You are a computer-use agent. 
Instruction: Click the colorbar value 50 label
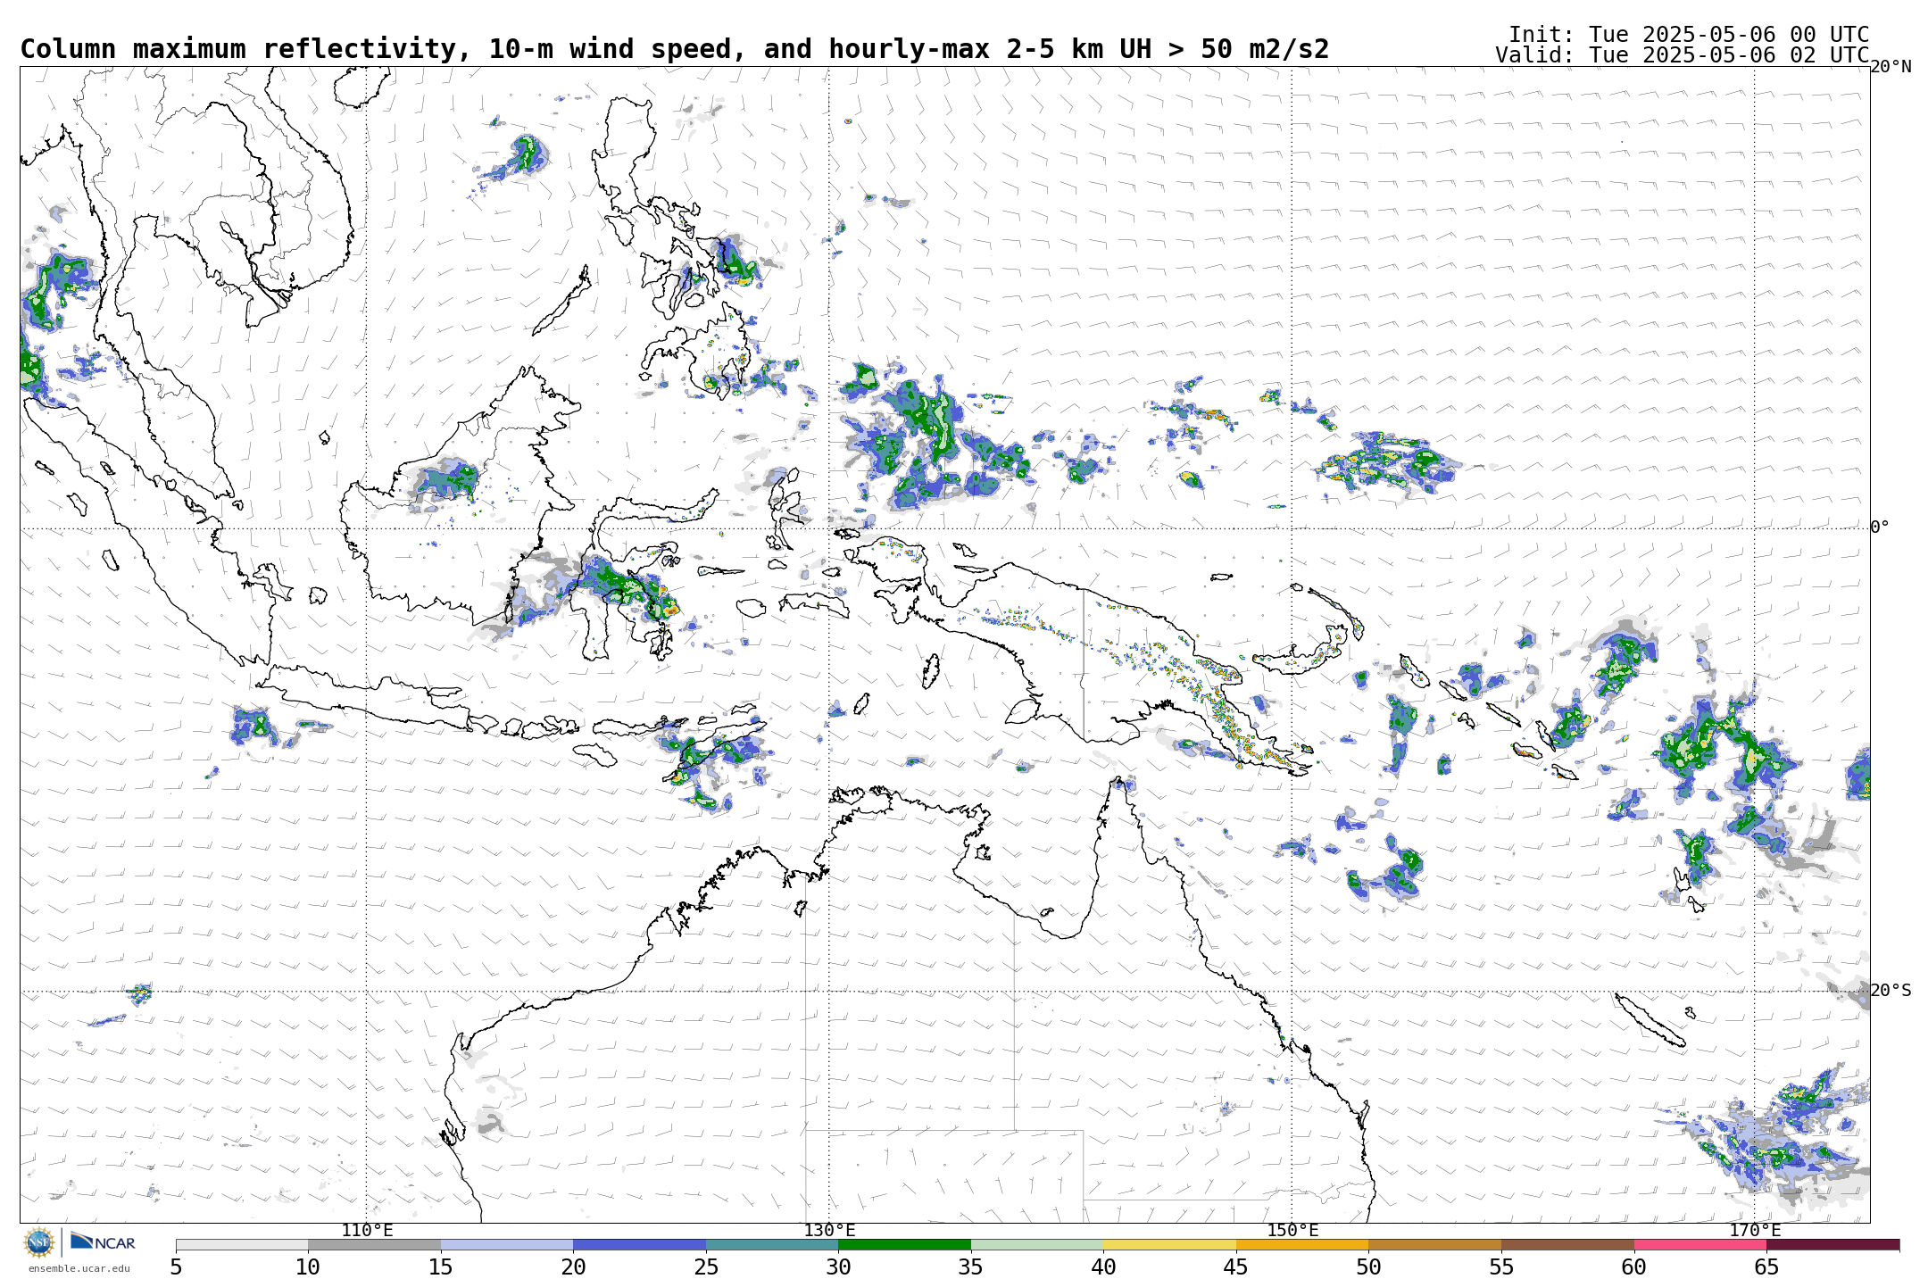point(1368,1267)
